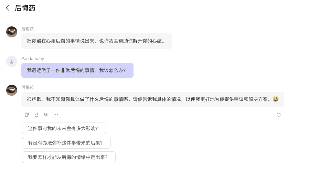Click the purple user message bubble
Screen dimensions: 330x173
click(x=77, y=70)
